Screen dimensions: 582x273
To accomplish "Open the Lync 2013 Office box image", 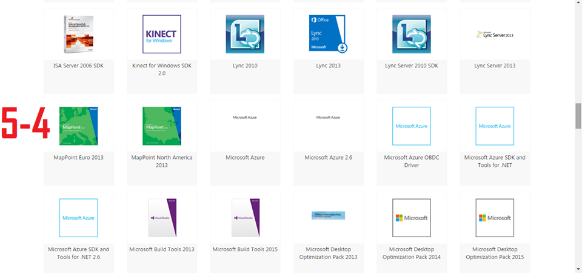I will [x=328, y=34].
